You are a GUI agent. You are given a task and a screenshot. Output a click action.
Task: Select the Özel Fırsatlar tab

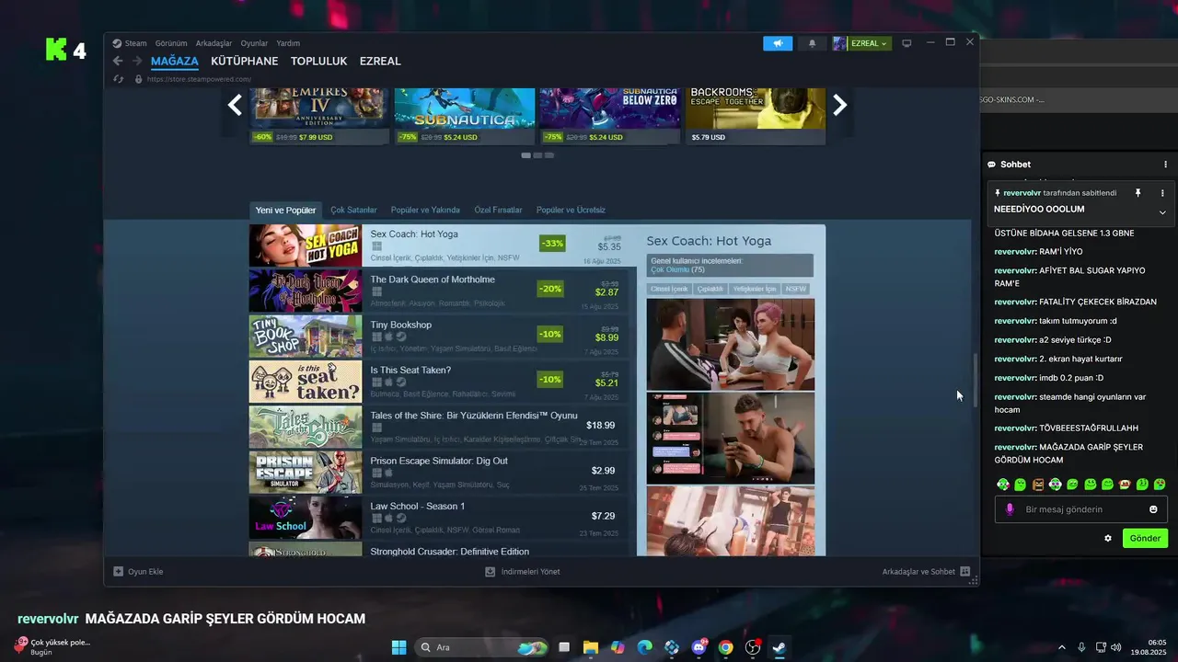tap(498, 211)
